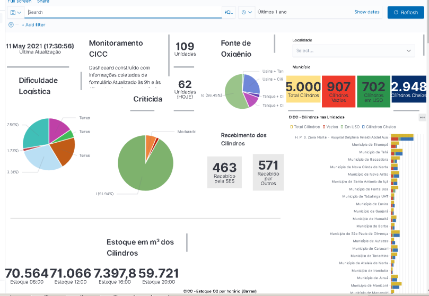Image resolution: width=429 pixels, height=296 pixels.
Task: Click the Município de Juruá label
Action: [x=373, y=278]
